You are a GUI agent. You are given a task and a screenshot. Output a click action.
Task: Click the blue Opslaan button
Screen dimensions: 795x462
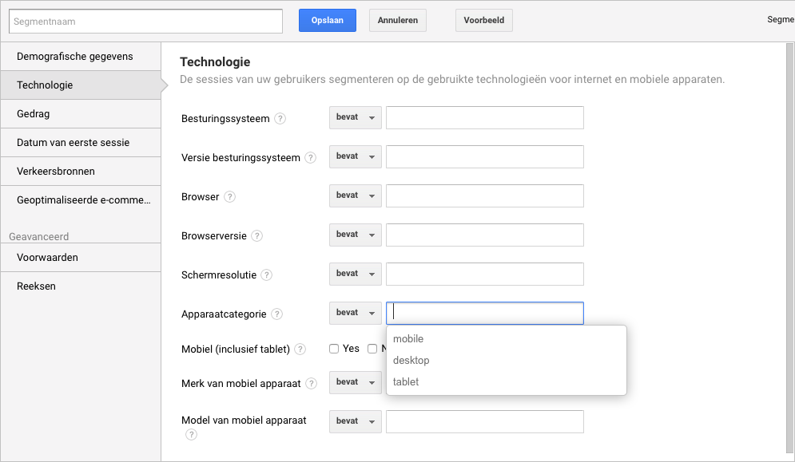pyautogui.click(x=328, y=21)
